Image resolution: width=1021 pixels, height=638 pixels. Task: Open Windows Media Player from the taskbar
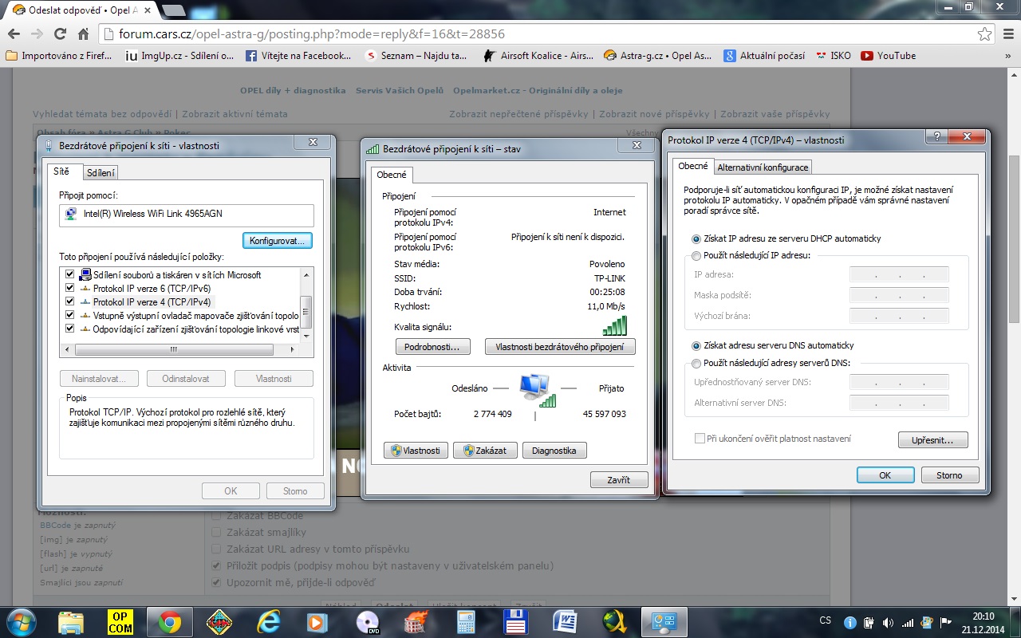click(x=317, y=621)
